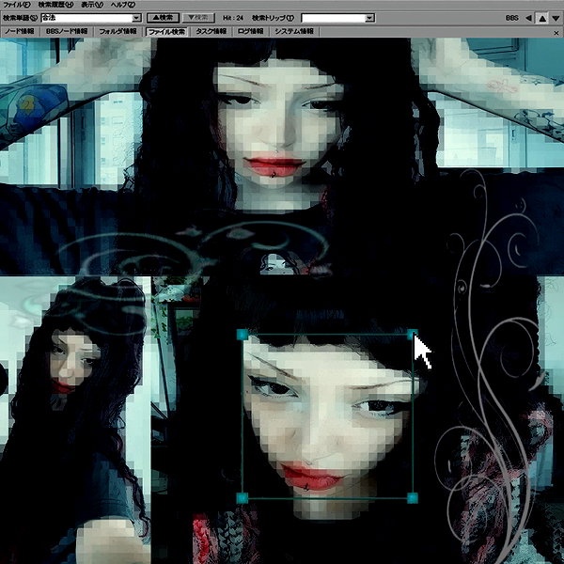Click the BBS left arrow icon
The height and width of the screenshot is (564, 564).
528,18
